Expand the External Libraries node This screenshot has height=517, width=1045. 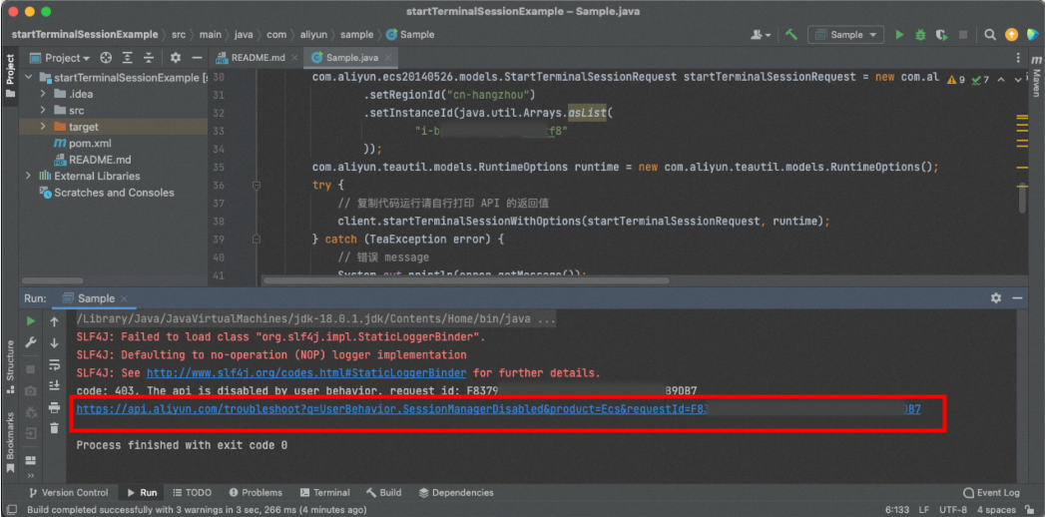[x=30, y=176]
